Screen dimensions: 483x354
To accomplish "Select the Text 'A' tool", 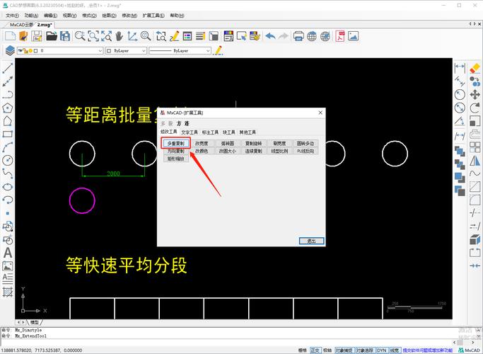I will [x=8, y=253].
